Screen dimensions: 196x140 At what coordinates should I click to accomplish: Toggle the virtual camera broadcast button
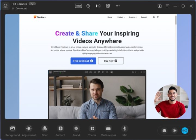(185, 130)
